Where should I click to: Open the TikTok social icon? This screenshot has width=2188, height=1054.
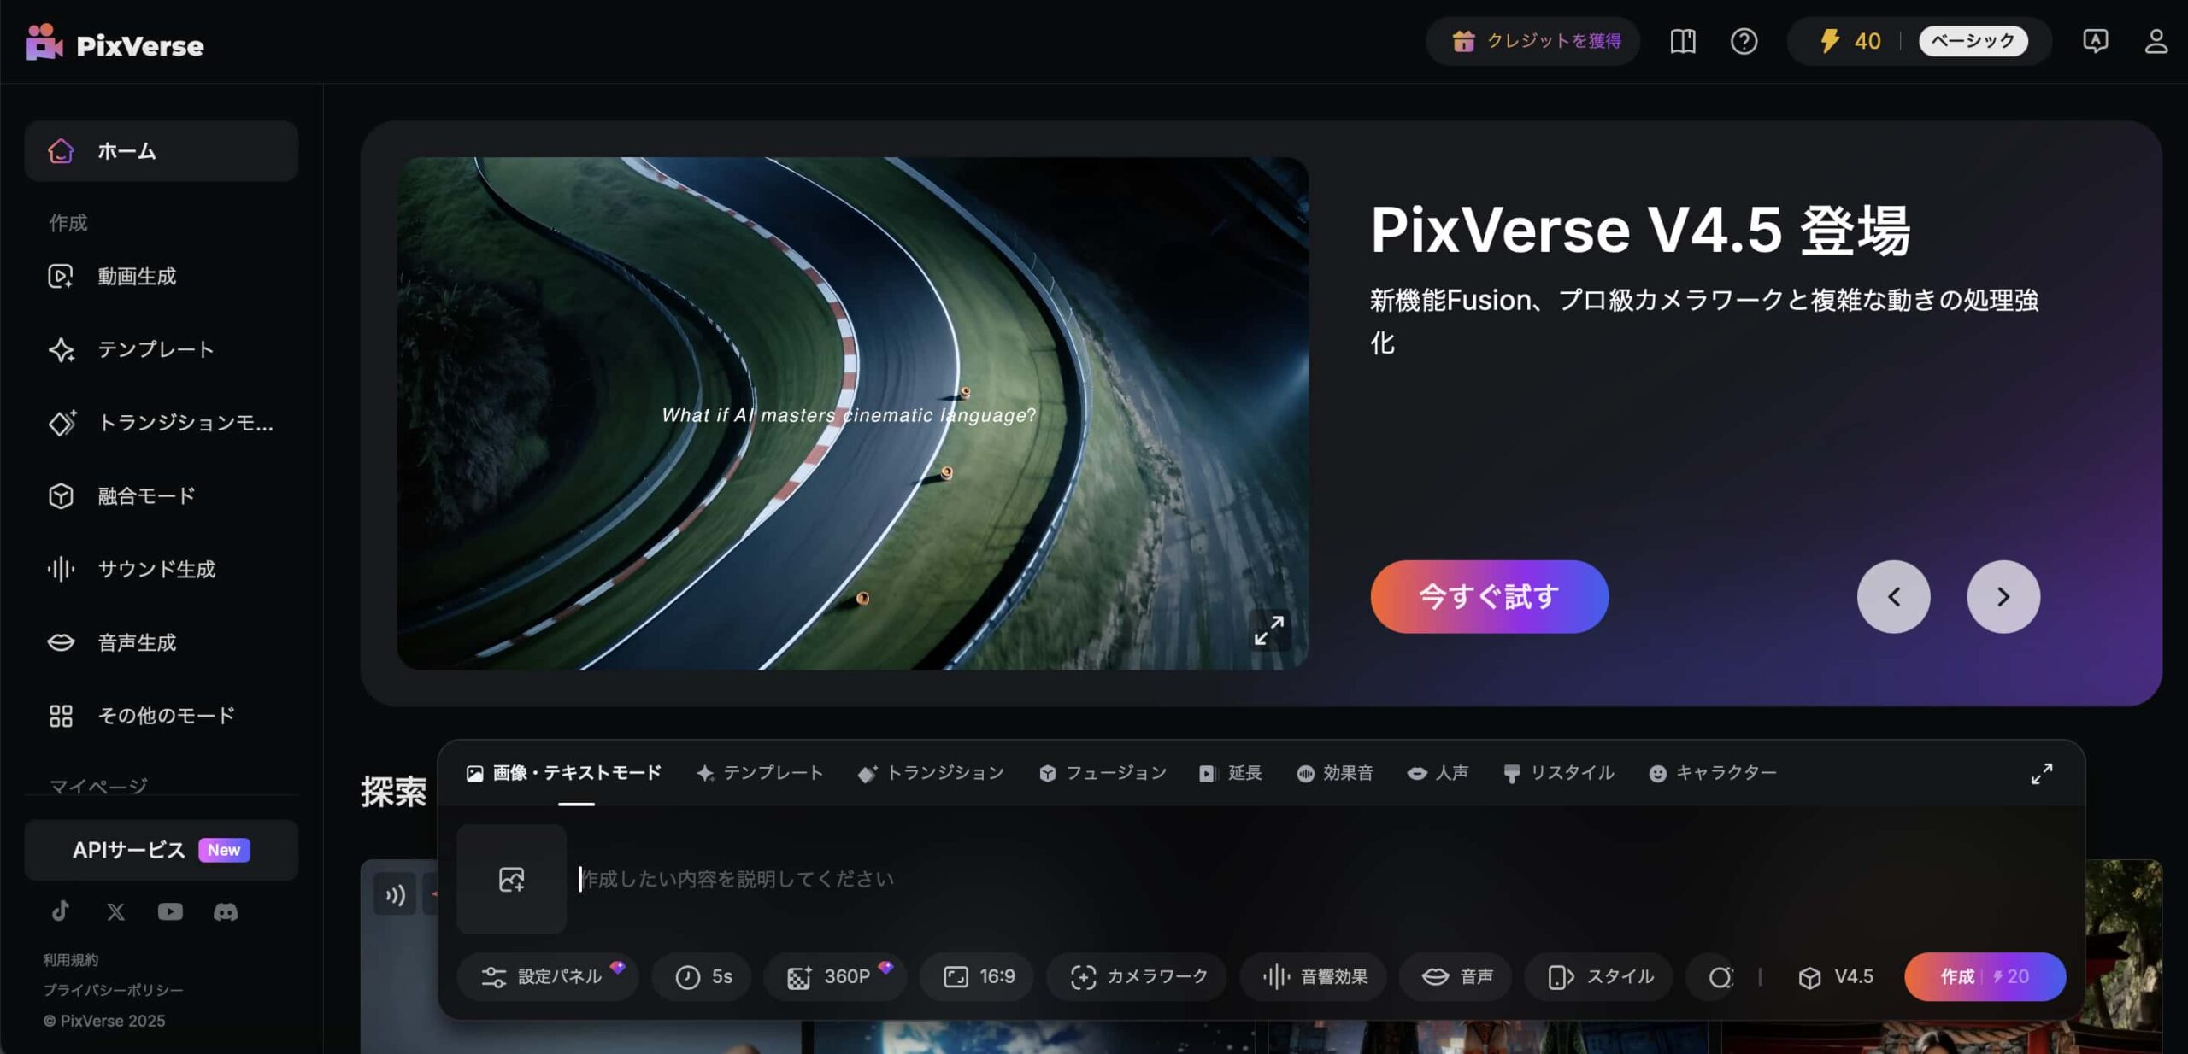tap(60, 911)
